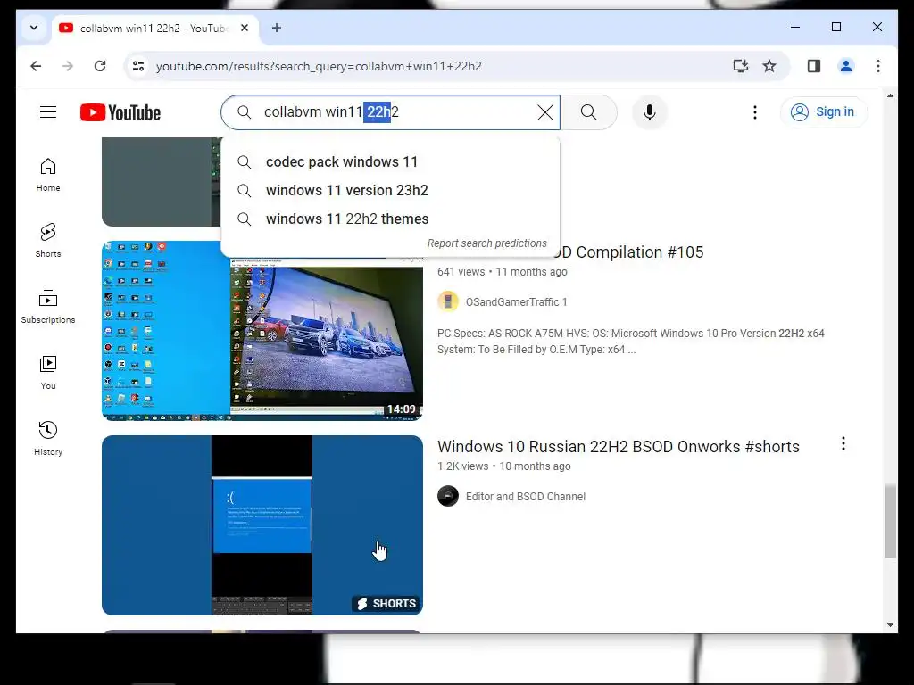Image resolution: width=914 pixels, height=685 pixels.
Task: Close the collabvm win11 22h2 tab
Action: [245, 28]
